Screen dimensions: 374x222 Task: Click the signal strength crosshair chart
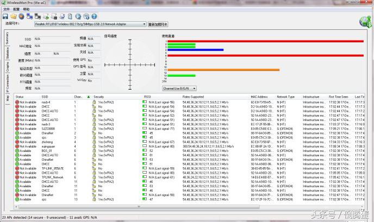[x=130, y=65]
